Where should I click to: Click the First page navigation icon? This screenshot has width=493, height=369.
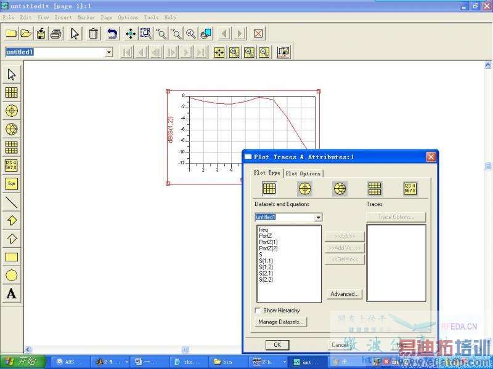[127, 52]
